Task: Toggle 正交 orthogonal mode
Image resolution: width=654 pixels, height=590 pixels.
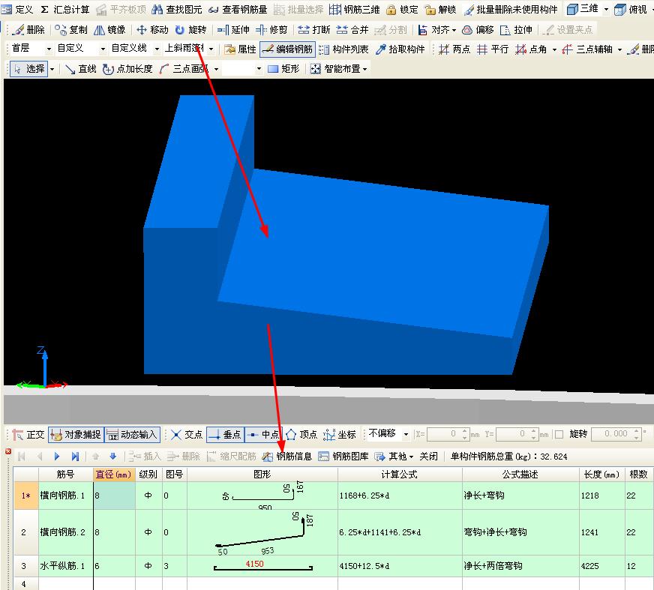Action: coord(28,434)
